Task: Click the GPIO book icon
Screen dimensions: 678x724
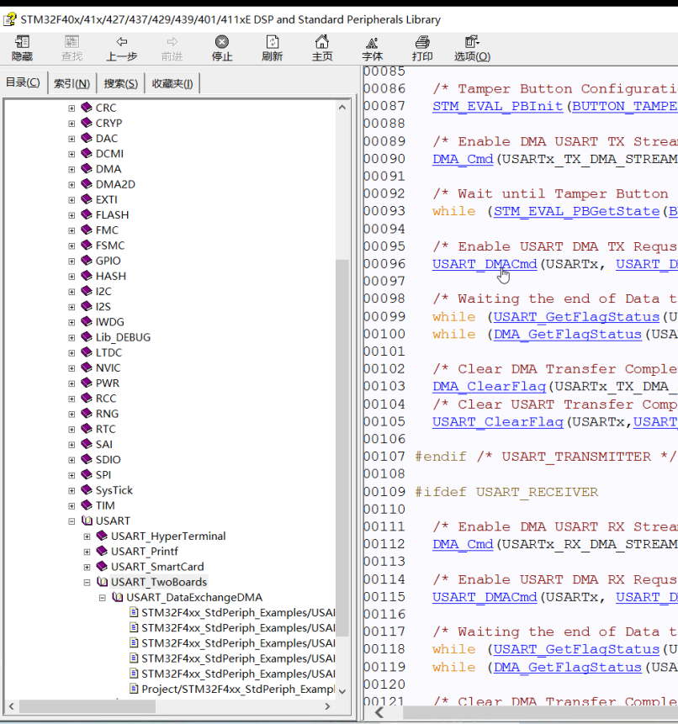Action: click(x=87, y=261)
